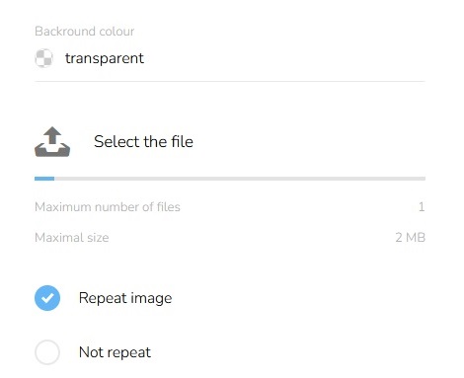Click the "Backround colour" field label
464x378 pixels.
click(x=84, y=32)
